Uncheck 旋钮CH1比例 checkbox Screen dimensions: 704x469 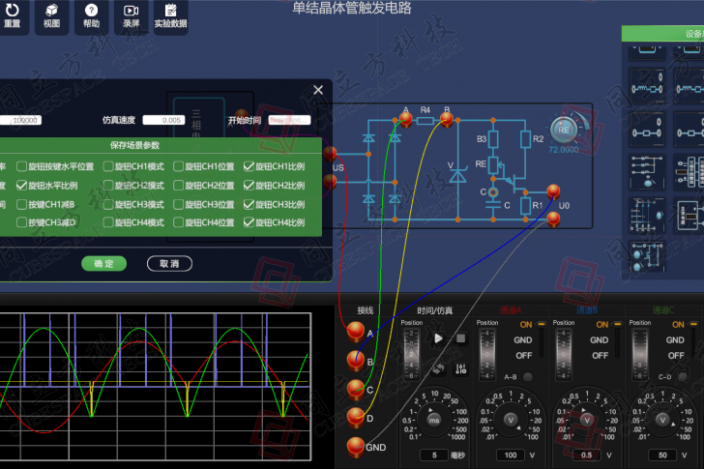(249, 166)
